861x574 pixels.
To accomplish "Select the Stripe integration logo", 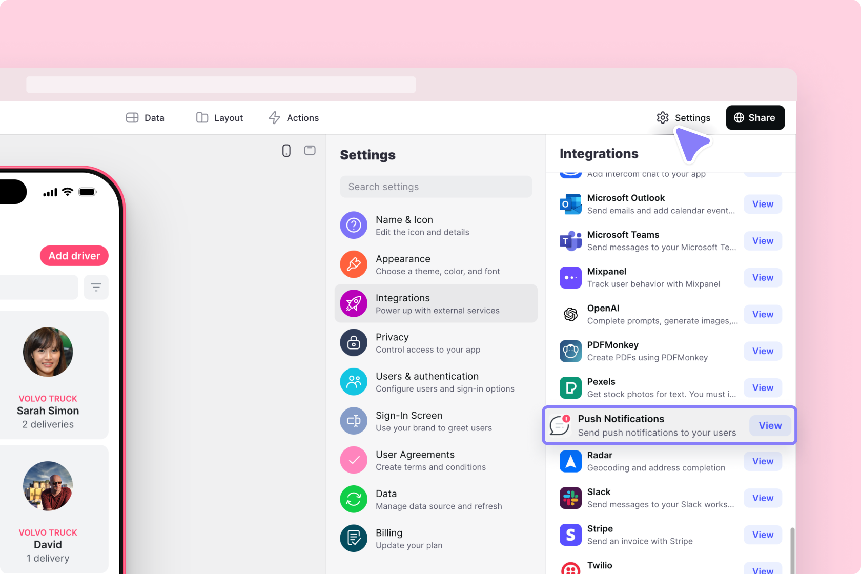I will click(570, 535).
